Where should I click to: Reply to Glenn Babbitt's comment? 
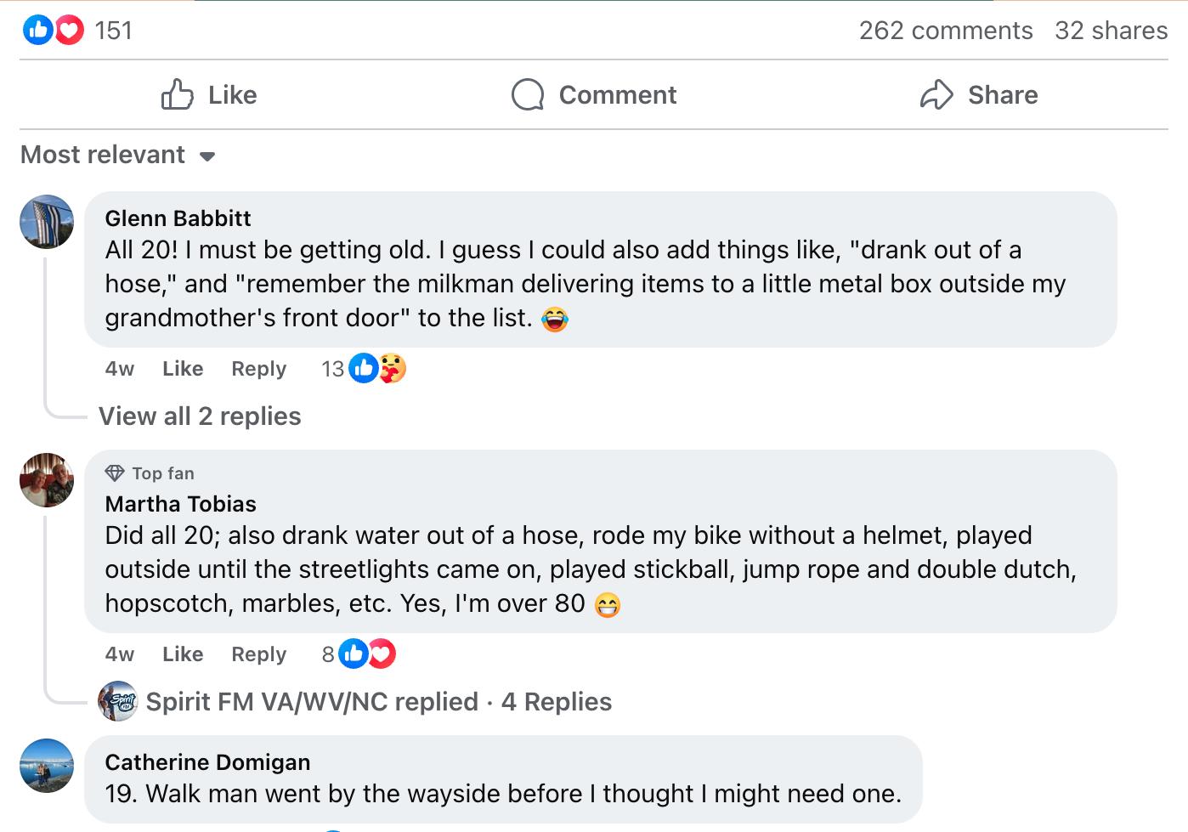click(x=258, y=369)
